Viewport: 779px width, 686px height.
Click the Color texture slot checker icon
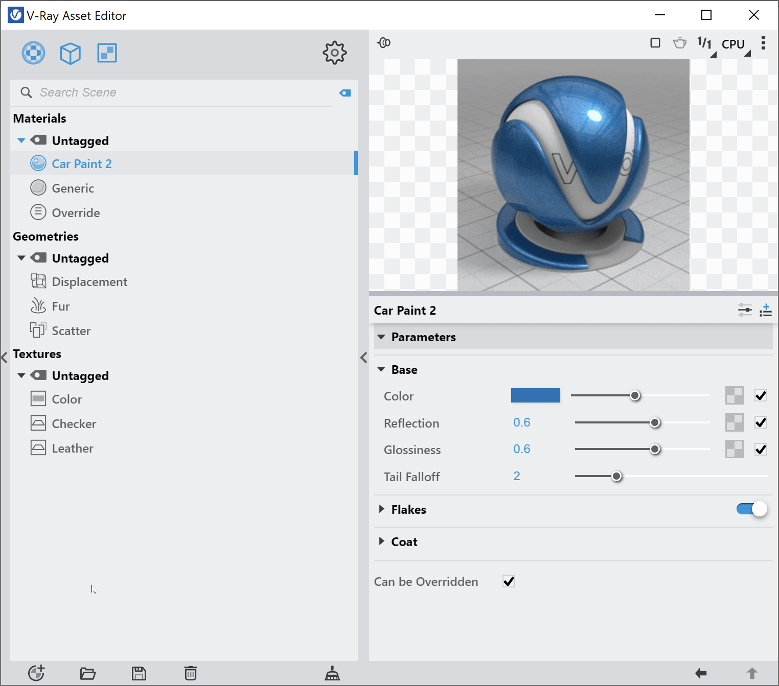tap(735, 395)
